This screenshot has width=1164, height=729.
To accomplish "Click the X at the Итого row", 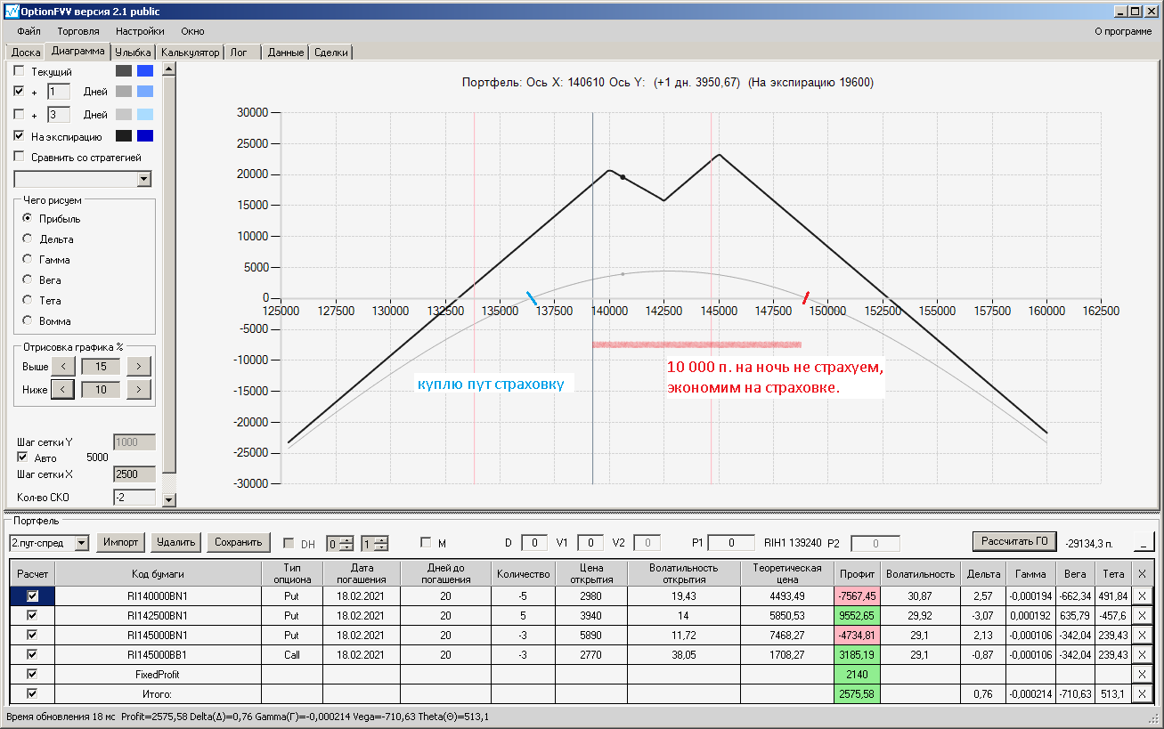I will 1143,693.
